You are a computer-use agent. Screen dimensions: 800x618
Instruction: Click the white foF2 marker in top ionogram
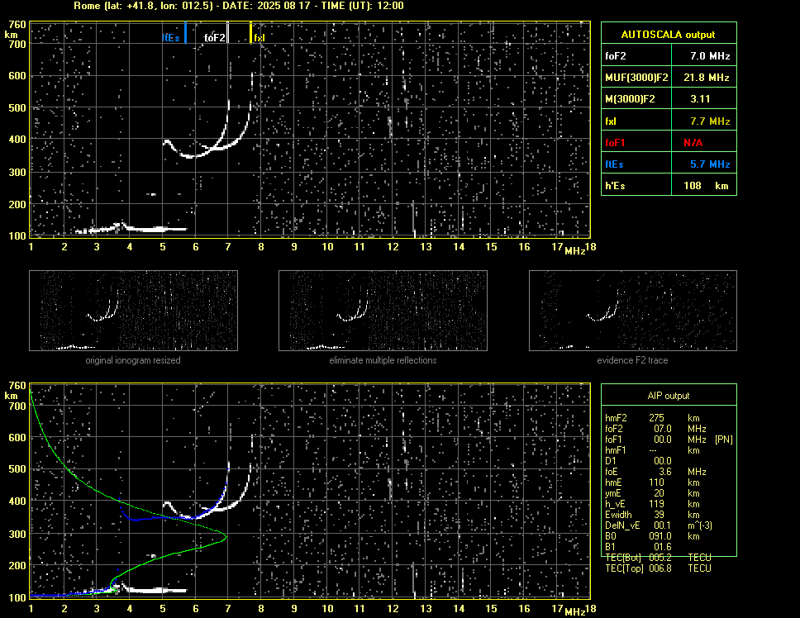click(228, 32)
